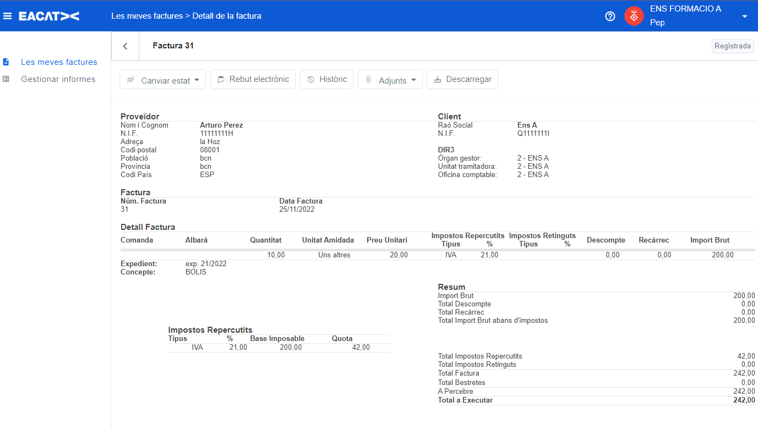Click the Les meves factures breadcrumb
The image size is (758, 429).
point(147,16)
